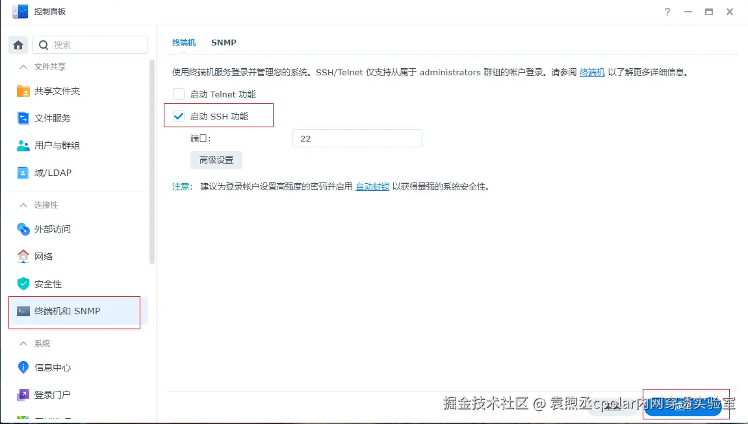The width and height of the screenshot is (748, 424).
Task: Open the 信息中心 panel
Action: coord(51,366)
